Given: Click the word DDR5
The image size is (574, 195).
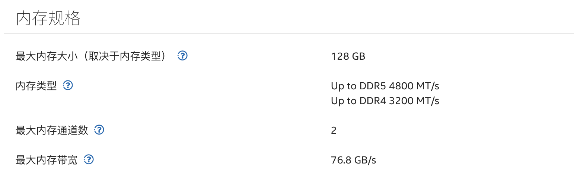Looking at the screenshot, I should tap(373, 86).
